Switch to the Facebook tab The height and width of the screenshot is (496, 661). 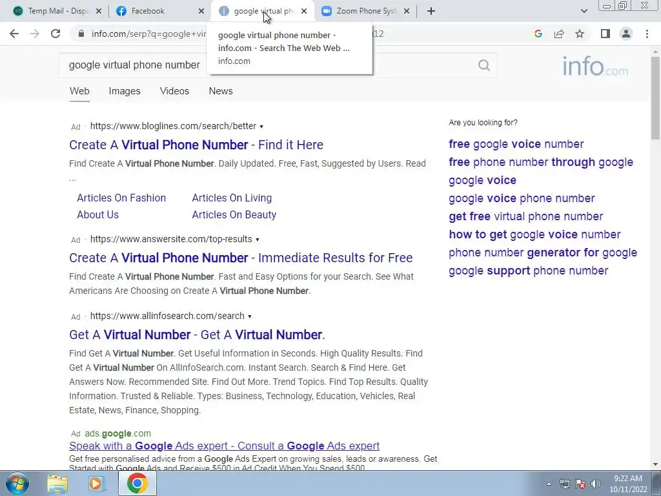[x=160, y=11]
